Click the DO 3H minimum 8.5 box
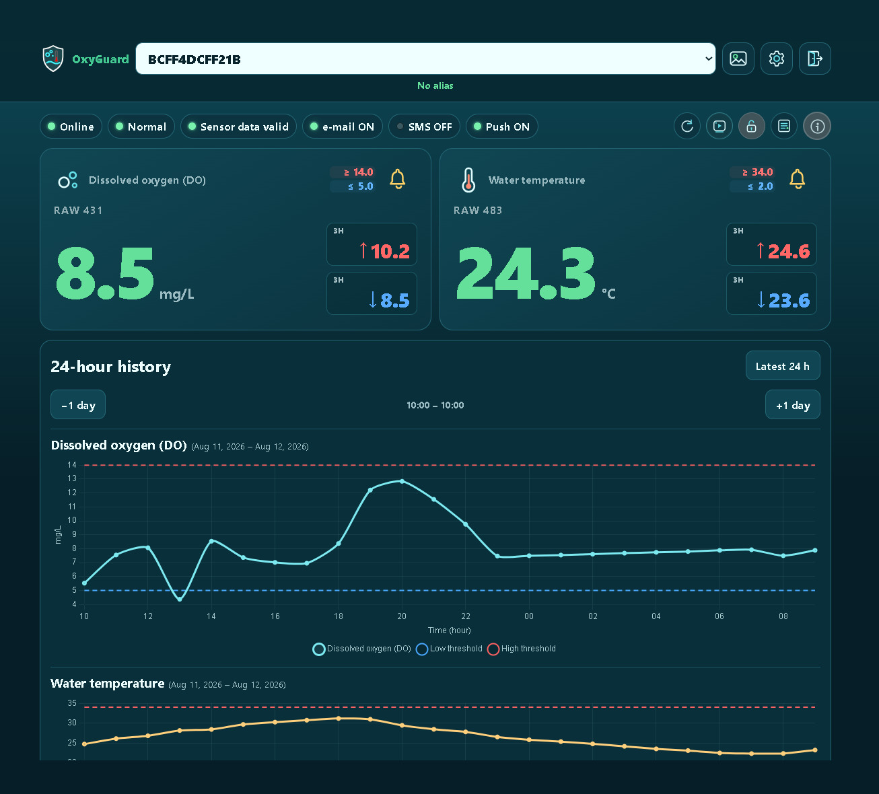This screenshot has height=794, width=879. [372, 293]
